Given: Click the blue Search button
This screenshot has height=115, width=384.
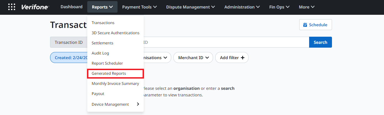Looking at the screenshot, I should [x=320, y=42].
